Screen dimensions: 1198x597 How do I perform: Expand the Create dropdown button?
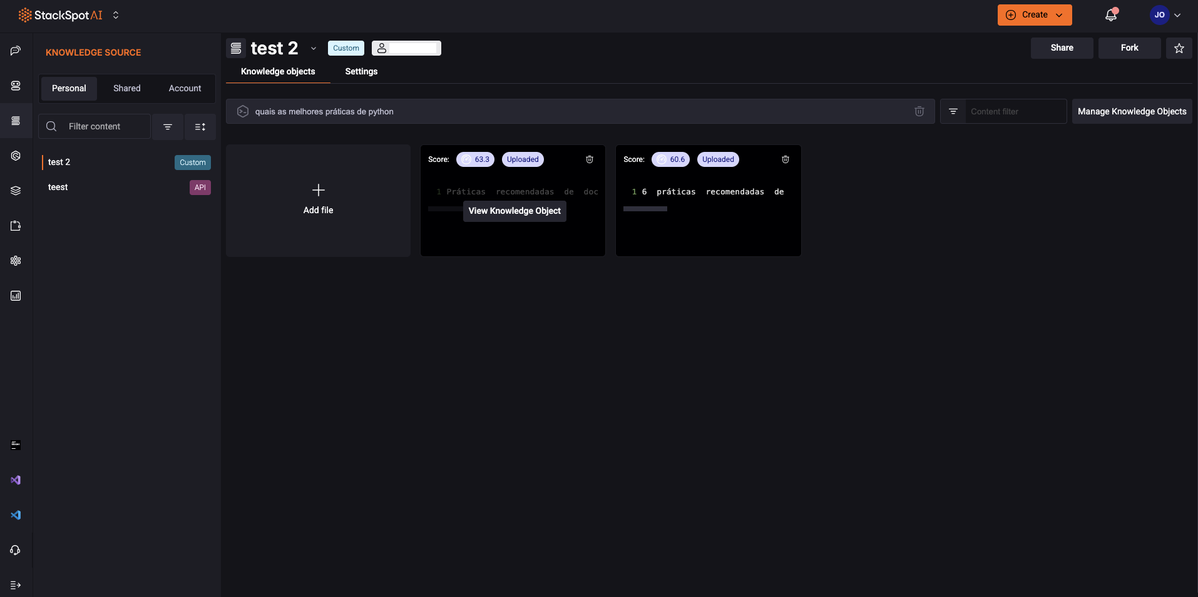1034,15
